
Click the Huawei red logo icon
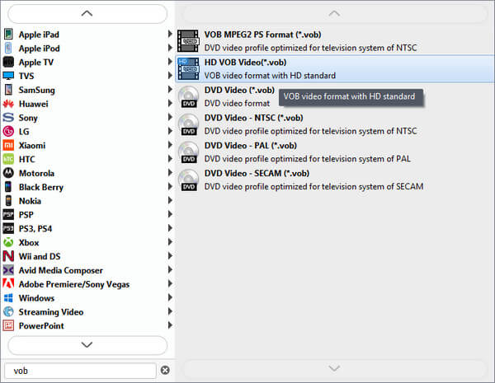coord(8,104)
